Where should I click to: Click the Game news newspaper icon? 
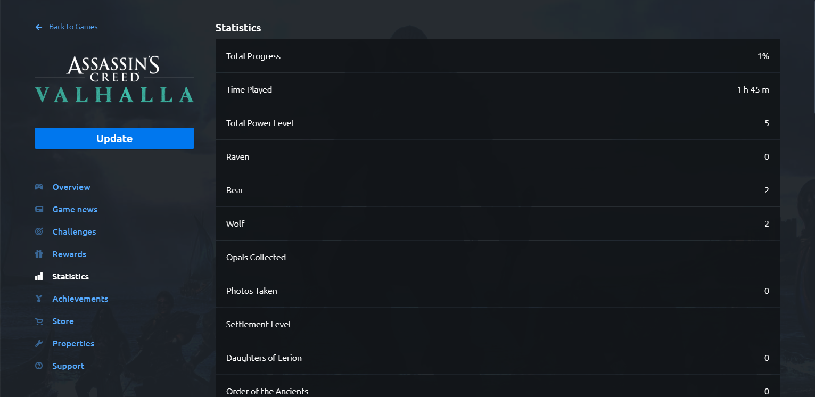point(39,209)
